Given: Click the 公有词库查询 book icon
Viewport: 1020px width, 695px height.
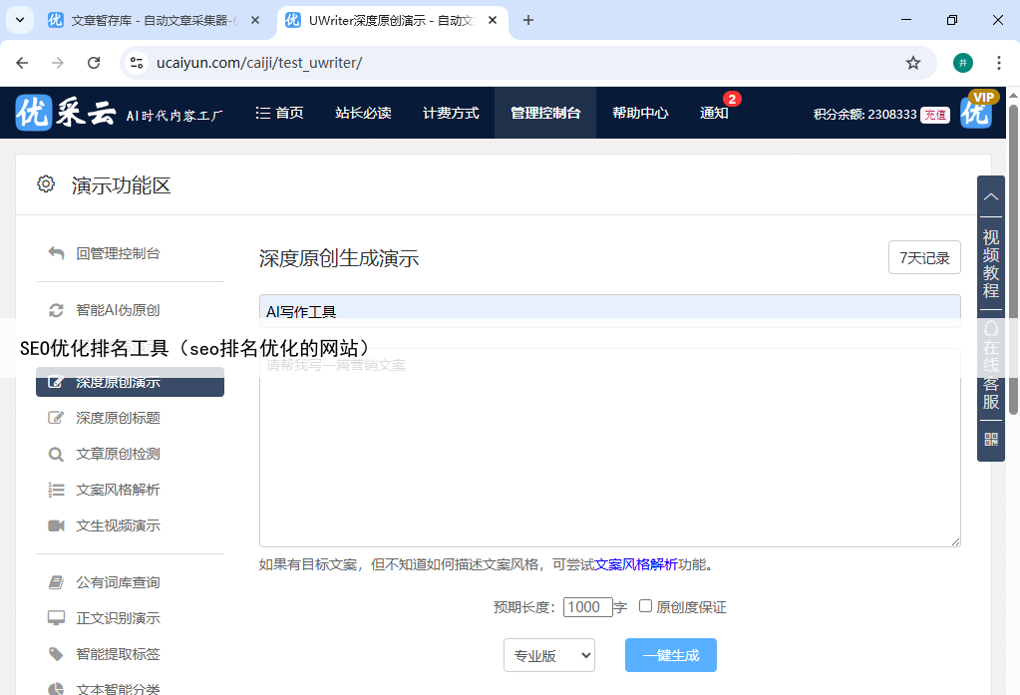Looking at the screenshot, I should (57, 582).
